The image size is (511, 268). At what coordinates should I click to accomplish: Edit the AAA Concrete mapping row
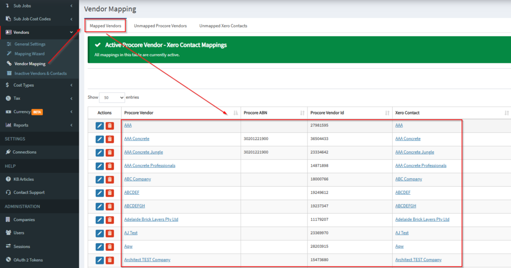pos(100,139)
